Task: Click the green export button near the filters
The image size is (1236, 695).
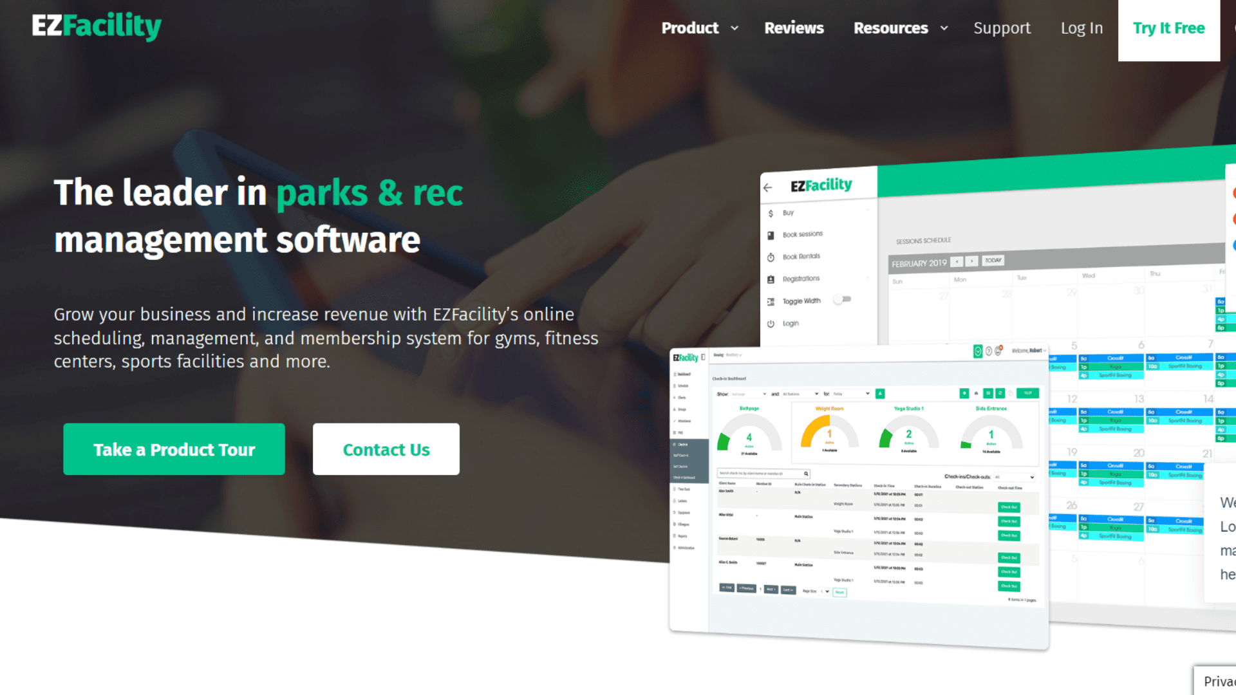Action: [x=880, y=394]
